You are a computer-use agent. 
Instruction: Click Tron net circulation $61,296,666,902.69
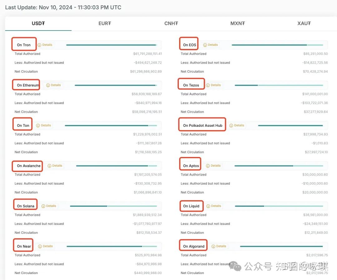[x=146, y=71]
